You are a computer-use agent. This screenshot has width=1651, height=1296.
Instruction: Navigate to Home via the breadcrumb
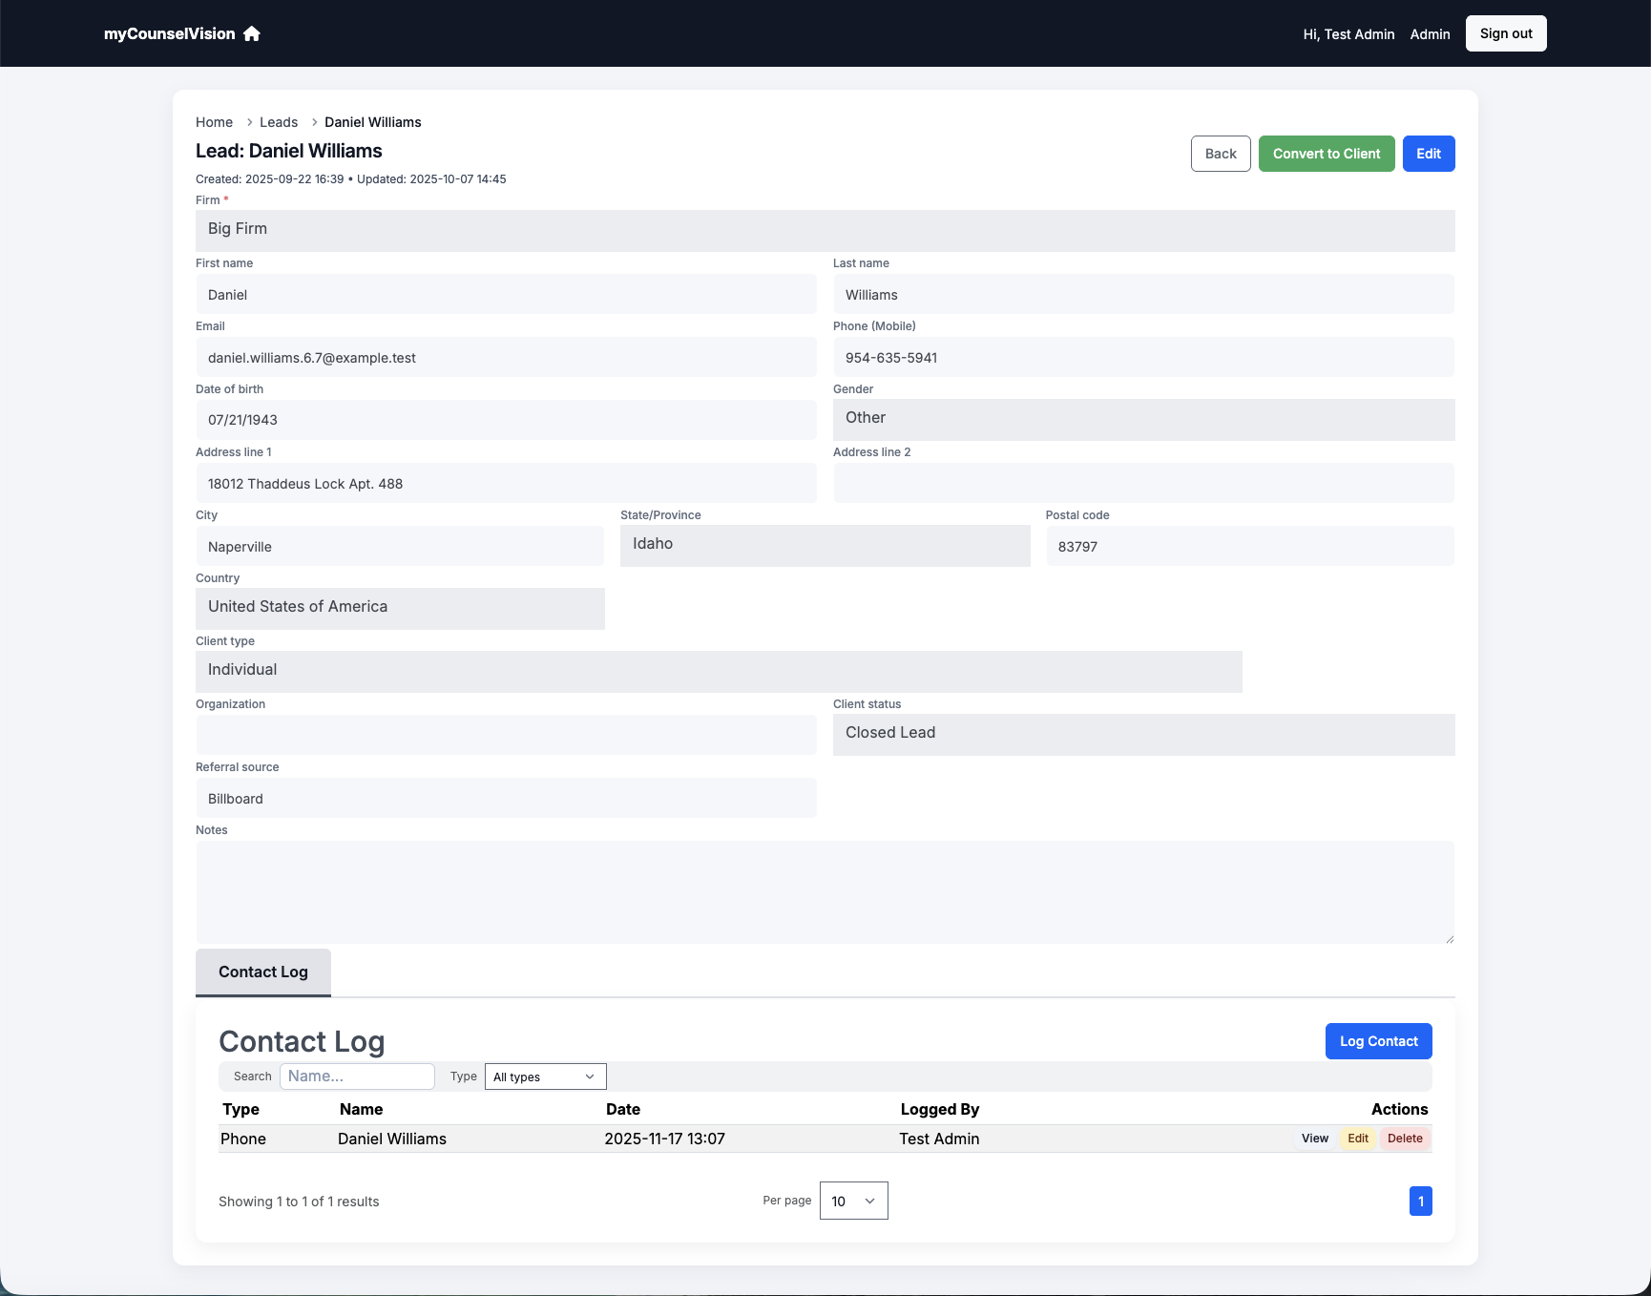pyautogui.click(x=214, y=122)
